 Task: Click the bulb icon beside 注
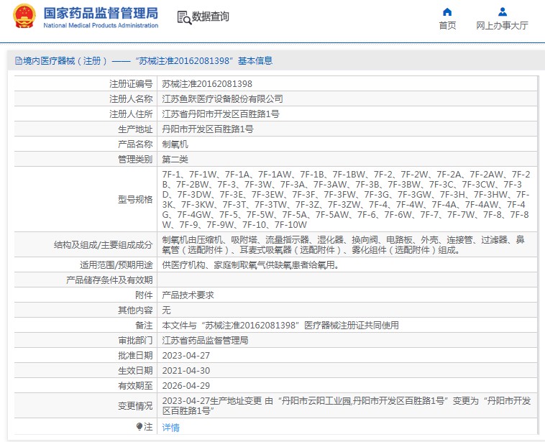point(139,426)
